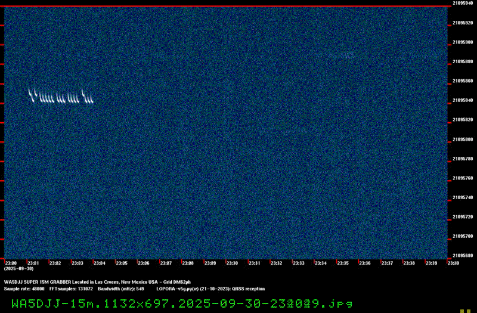Click the 21095820 frequency label
This screenshot has height=313, width=477.
[463, 120]
